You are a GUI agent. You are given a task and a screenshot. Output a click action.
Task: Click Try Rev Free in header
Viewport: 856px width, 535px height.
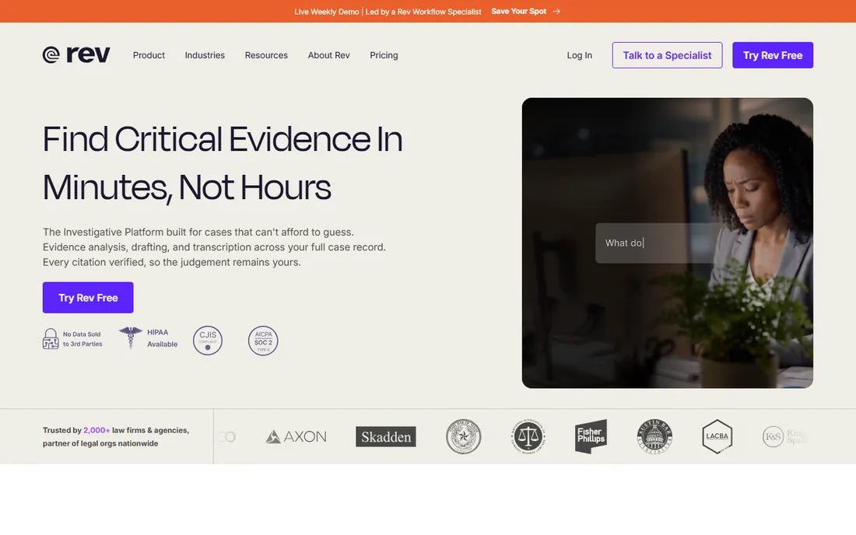(773, 55)
